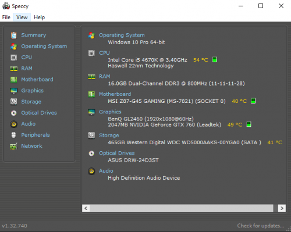Click the RAM memory stick icon in sidebar
Screen dimensions: 291x232
pos(13,69)
